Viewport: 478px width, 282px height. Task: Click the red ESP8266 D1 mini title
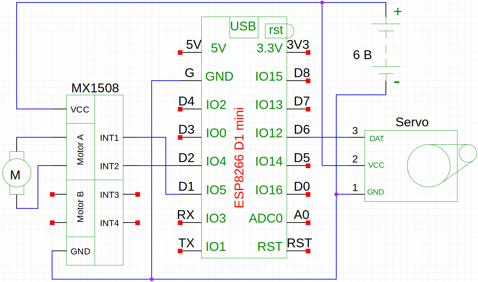(x=239, y=157)
